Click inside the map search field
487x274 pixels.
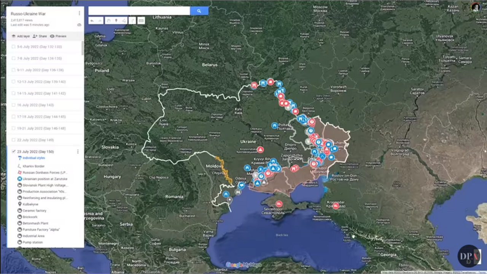[x=139, y=11]
